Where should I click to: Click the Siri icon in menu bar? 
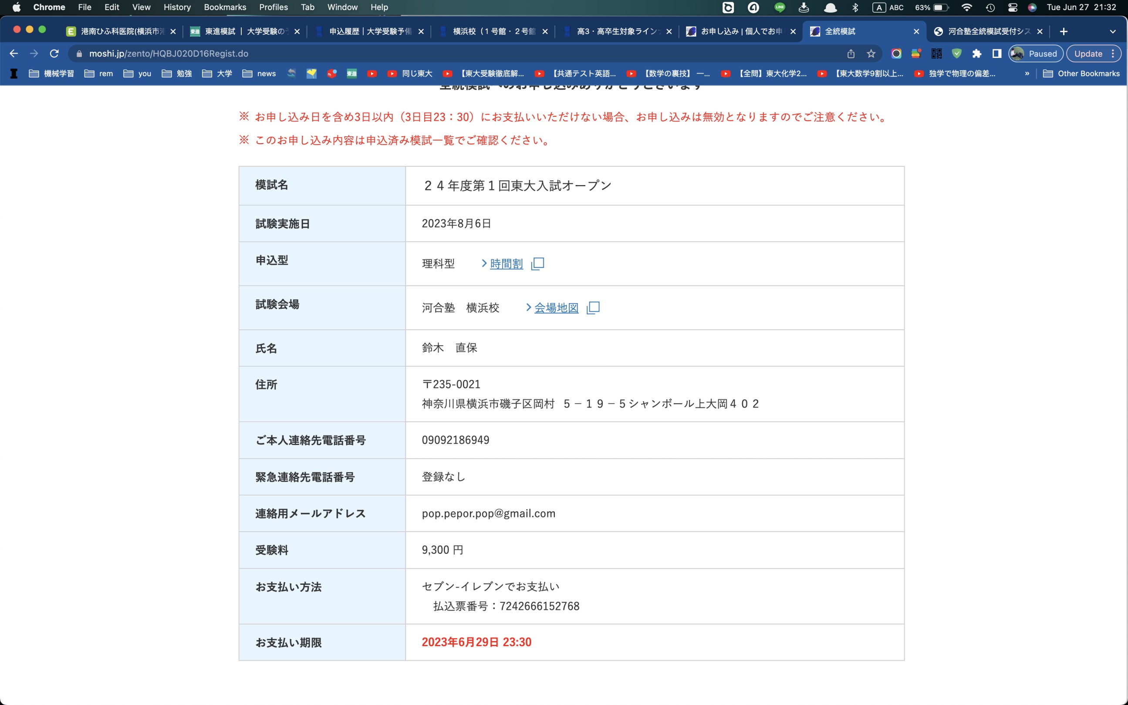[x=1032, y=7]
